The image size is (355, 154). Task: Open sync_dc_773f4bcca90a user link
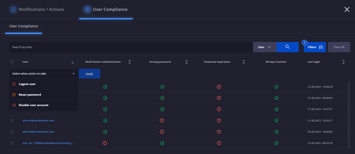pos(47,143)
